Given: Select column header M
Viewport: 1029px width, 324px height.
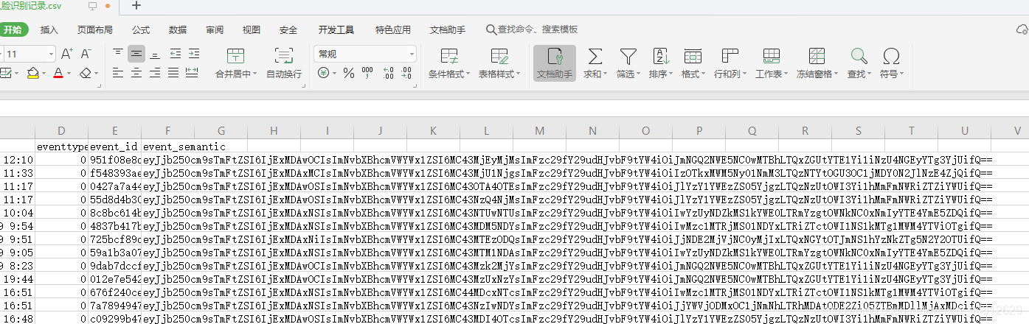Looking at the screenshot, I should click(540, 130).
